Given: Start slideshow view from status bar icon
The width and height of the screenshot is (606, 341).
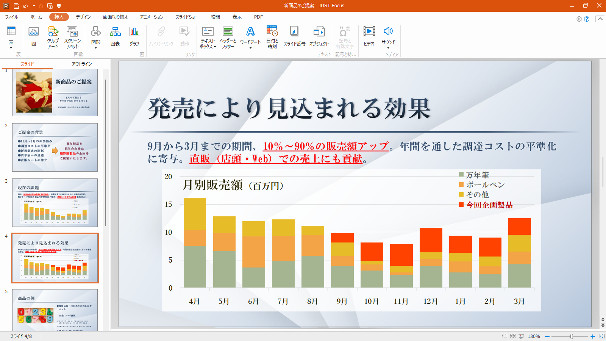Looking at the screenshot, I should [521, 336].
